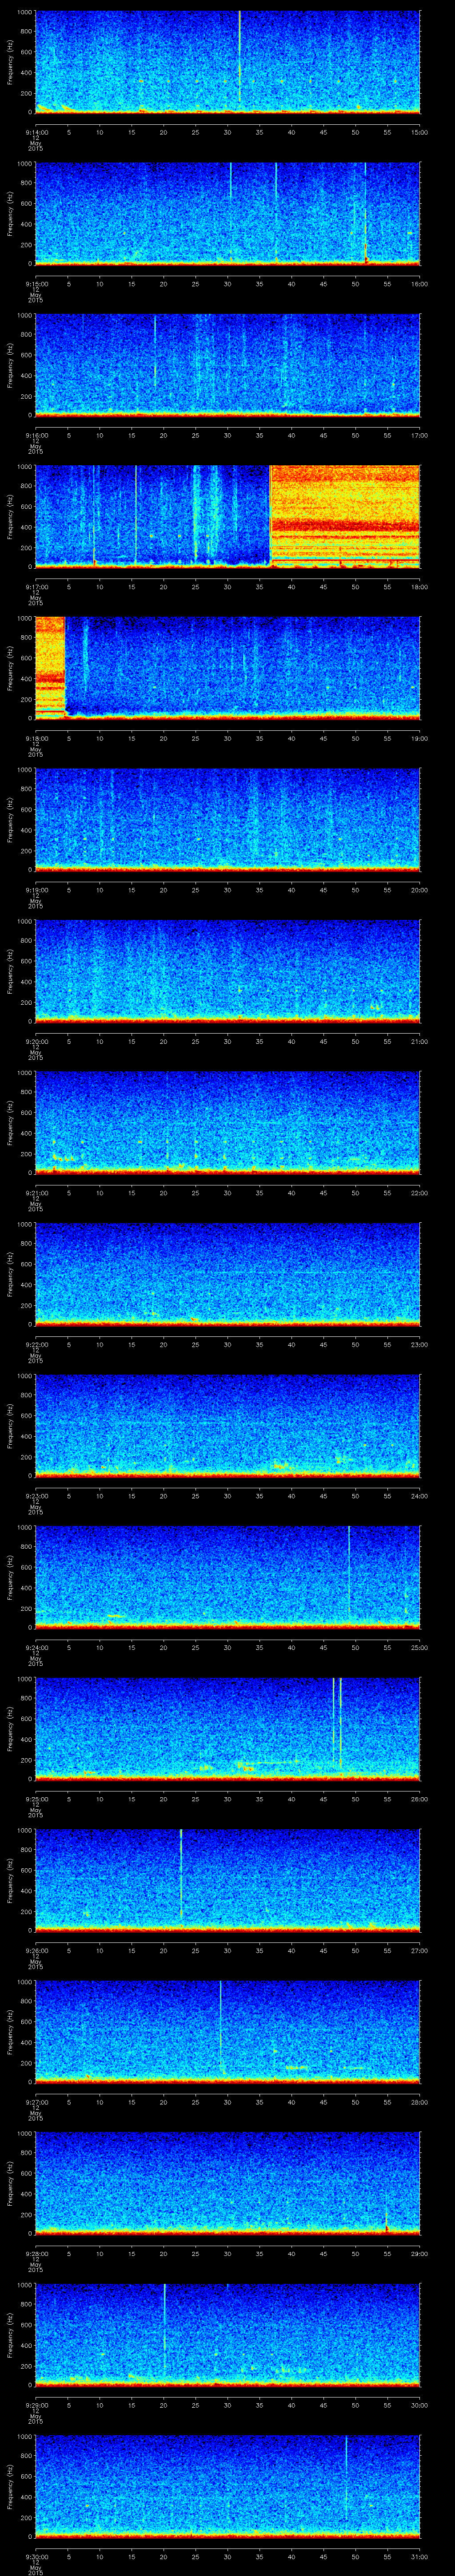The height and width of the screenshot is (2576, 455).
Task: Click the '9:17:00' time label
Action: tap(36, 586)
